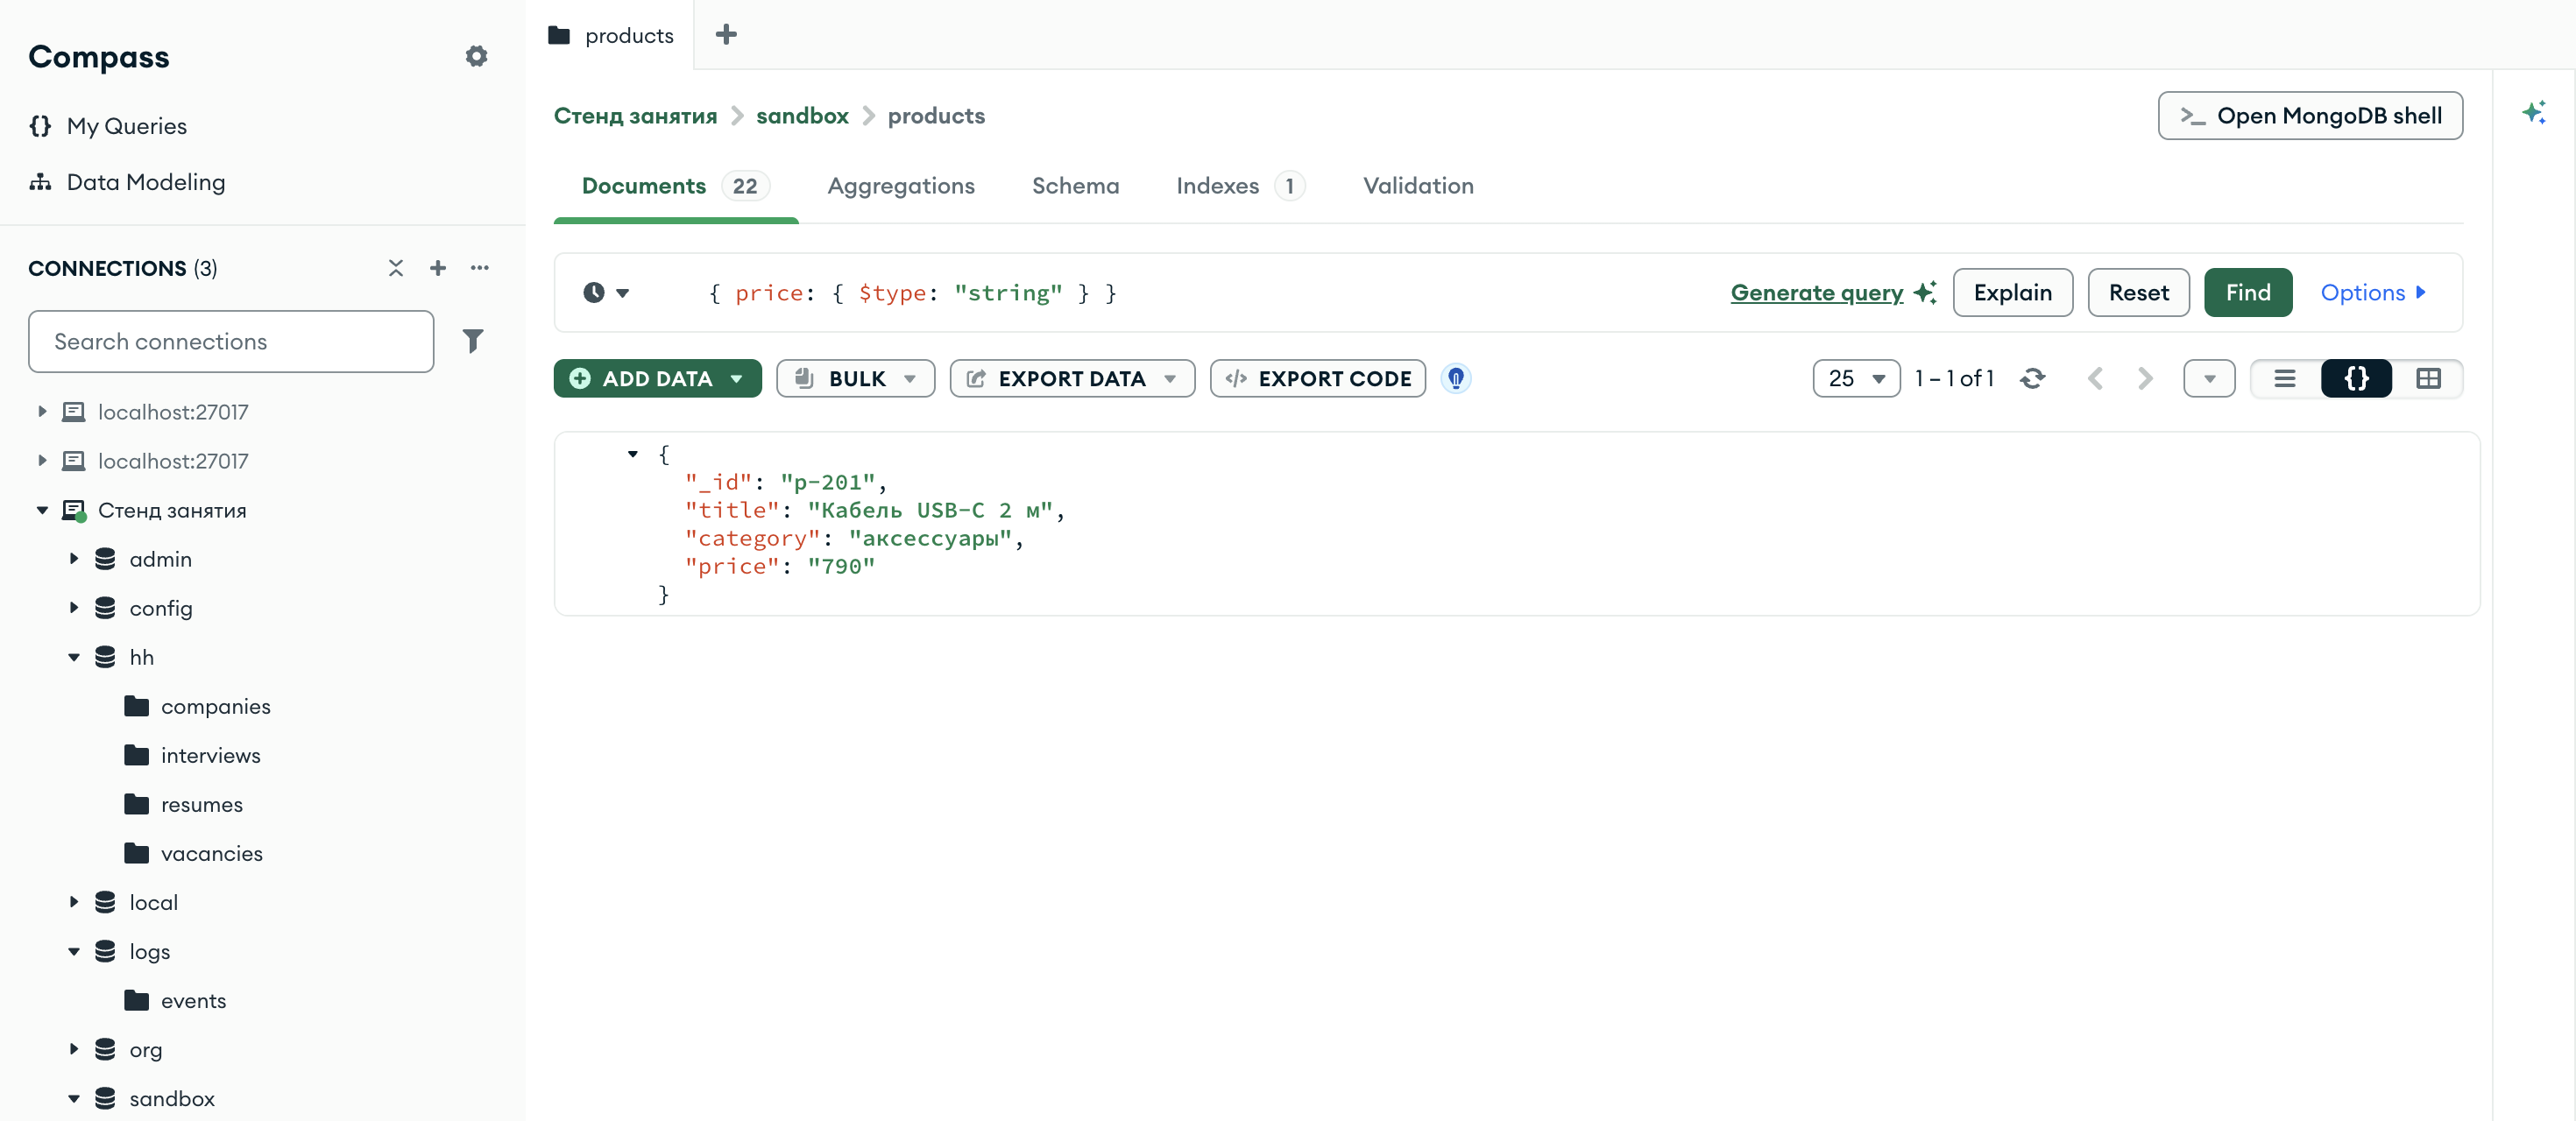Viewport: 2576px width, 1121px height.
Task: Open Compass settings gear
Action: tap(476, 56)
